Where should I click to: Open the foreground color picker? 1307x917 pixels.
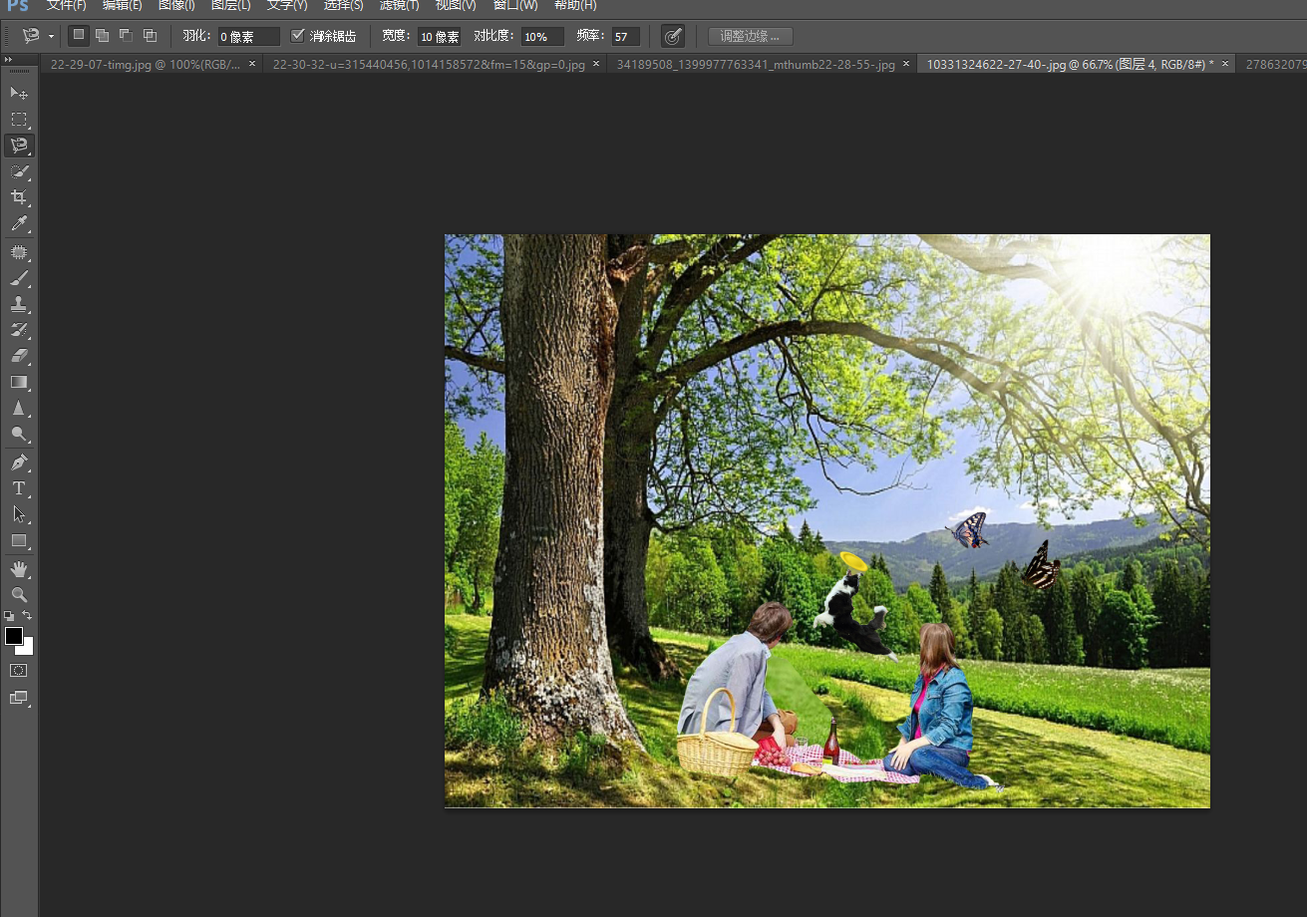tap(13, 635)
